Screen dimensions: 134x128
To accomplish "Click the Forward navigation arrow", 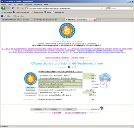I will [x=7, y=8].
